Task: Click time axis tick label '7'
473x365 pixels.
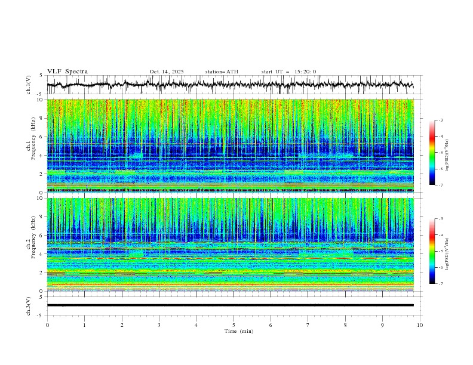Action: pyautogui.click(x=308, y=325)
